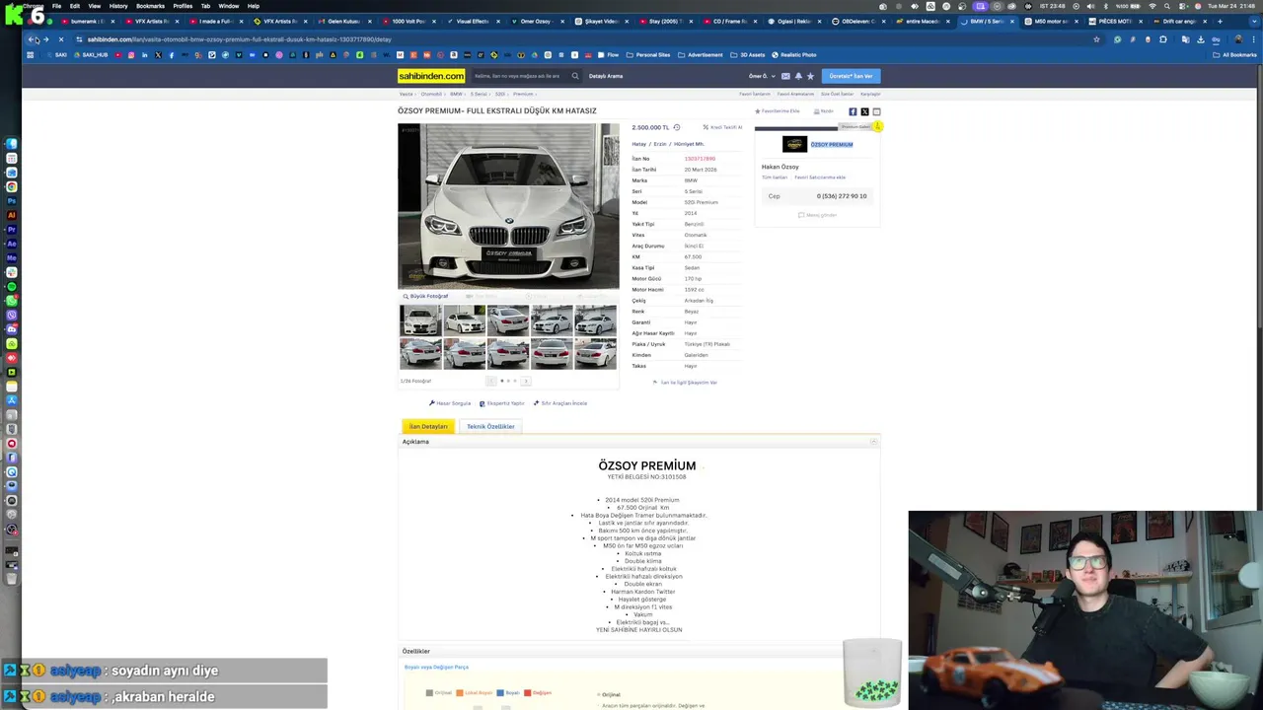This screenshot has height=710, width=1263.
Task: Click Ekspertiz Yaptır link
Action: pyautogui.click(x=502, y=403)
